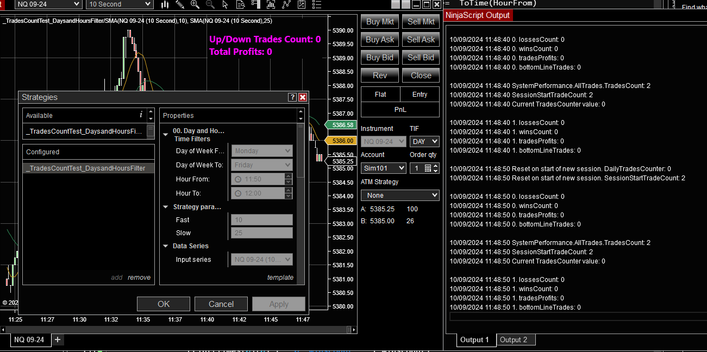Open the ATM Strategy dropdown set to None
Screen dimensions: 707x352
pos(399,194)
